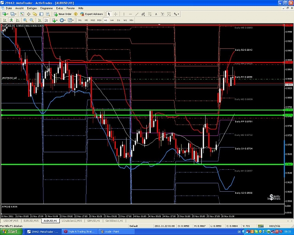294x235 pixels.
Task: Click the Daily R2 pivot label
Action: 244,50
